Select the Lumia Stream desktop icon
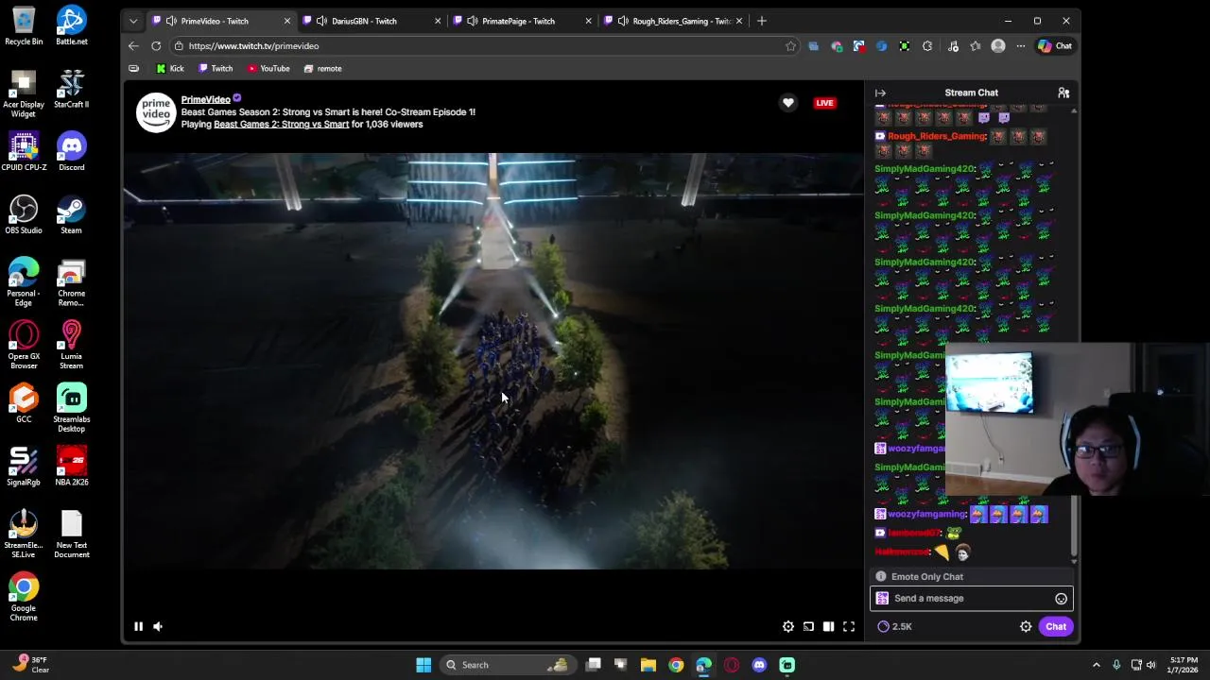This screenshot has width=1210, height=680. coord(72,346)
